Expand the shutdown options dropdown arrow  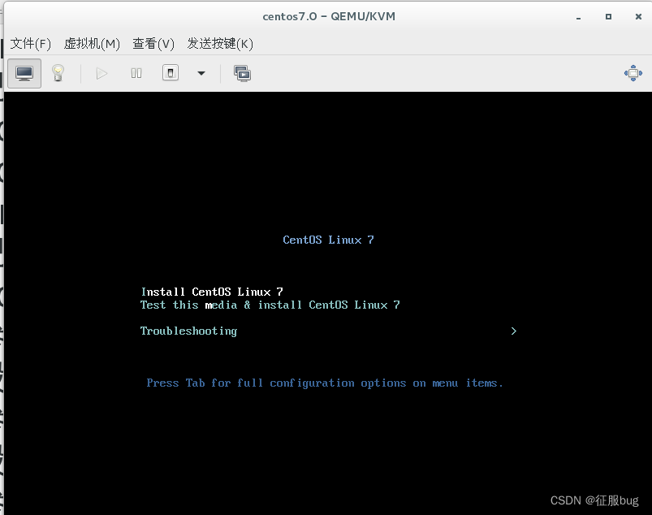point(201,74)
